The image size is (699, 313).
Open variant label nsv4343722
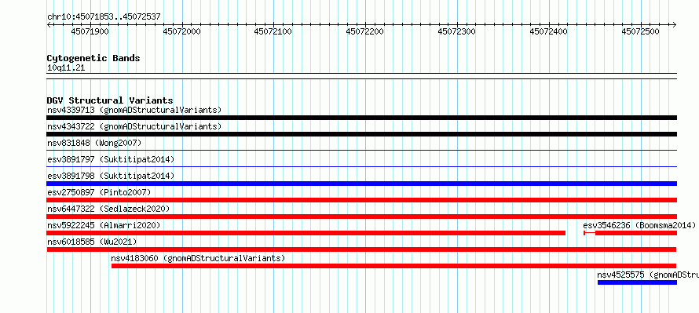pyautogui.click(x=134, y=126)
